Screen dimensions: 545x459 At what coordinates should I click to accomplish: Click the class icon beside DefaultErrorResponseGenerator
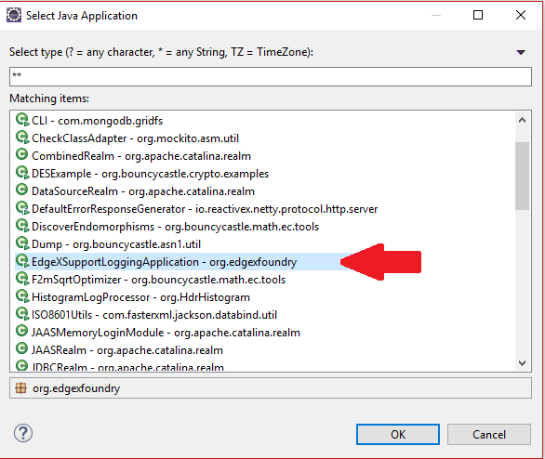[22, 208]
